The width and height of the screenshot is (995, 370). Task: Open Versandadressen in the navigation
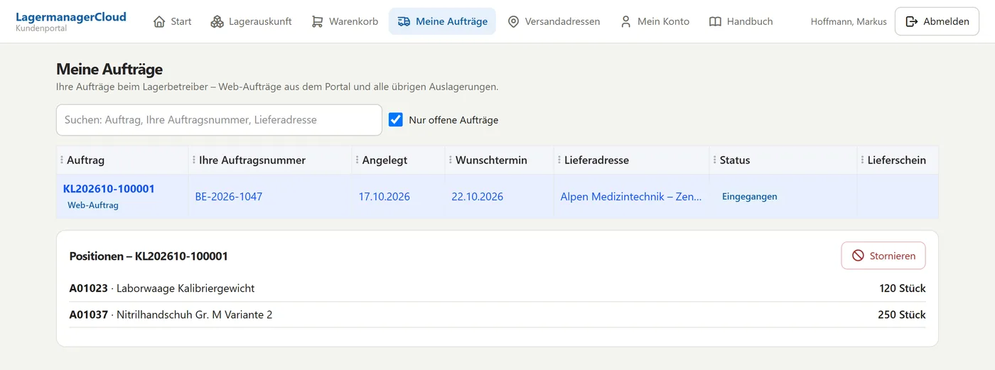[554, 21]
